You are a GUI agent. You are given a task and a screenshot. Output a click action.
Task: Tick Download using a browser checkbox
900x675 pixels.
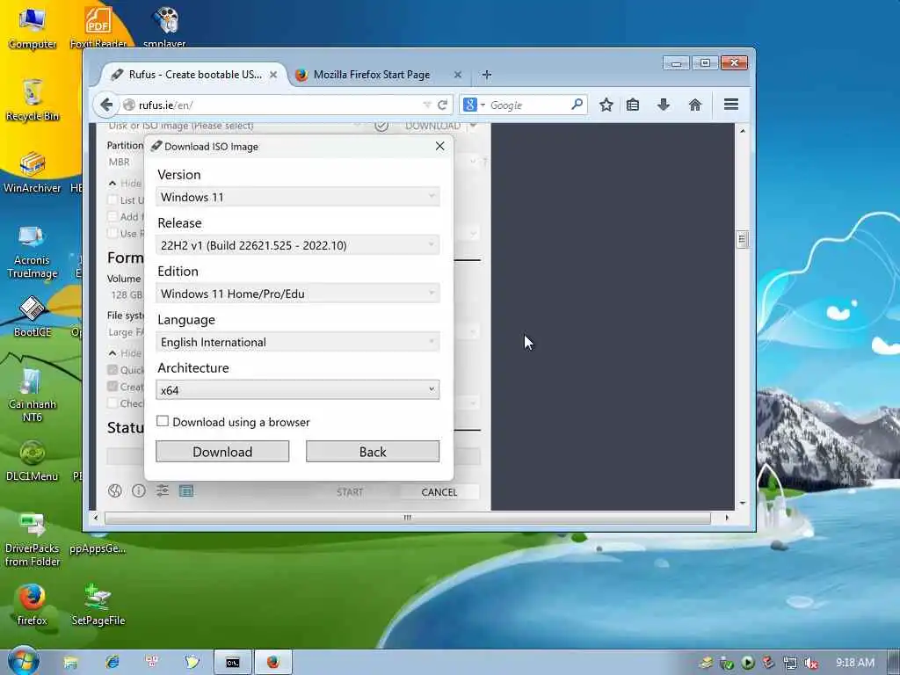(x=163, y=421)
